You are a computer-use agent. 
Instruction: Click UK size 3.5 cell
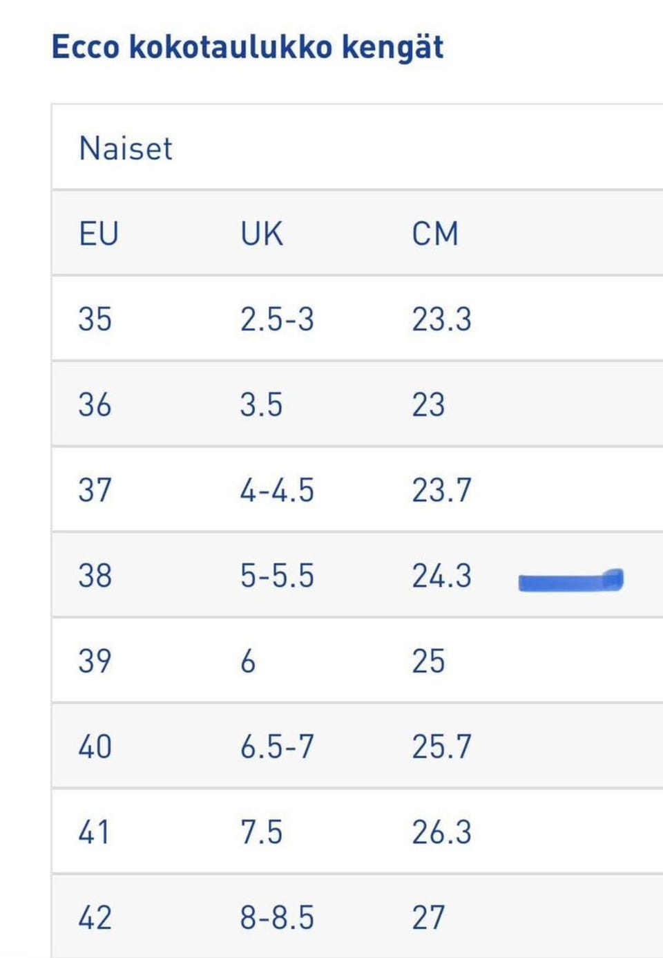coord(262,404)
